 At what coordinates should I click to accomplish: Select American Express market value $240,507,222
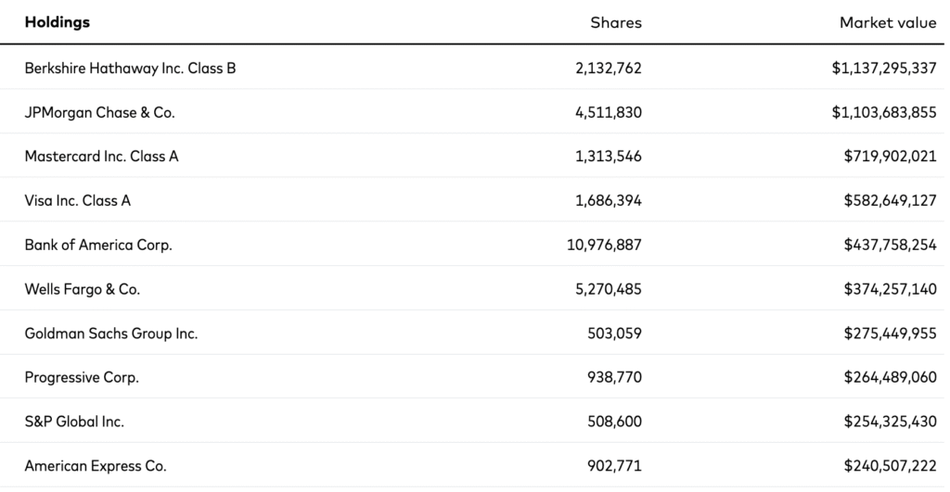[890, 466]
